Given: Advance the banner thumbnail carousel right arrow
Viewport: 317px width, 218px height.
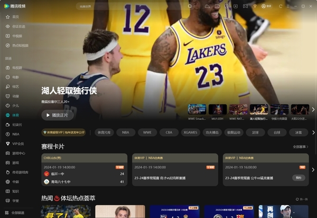Looking at the screenshot, I should [313, 109].
